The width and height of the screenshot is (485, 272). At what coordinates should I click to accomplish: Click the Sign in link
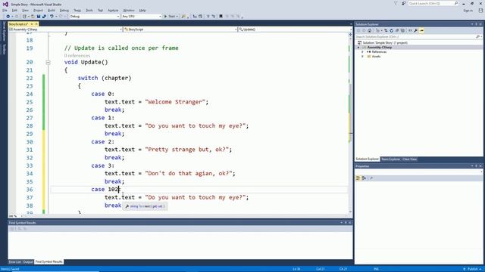(468, 10)
